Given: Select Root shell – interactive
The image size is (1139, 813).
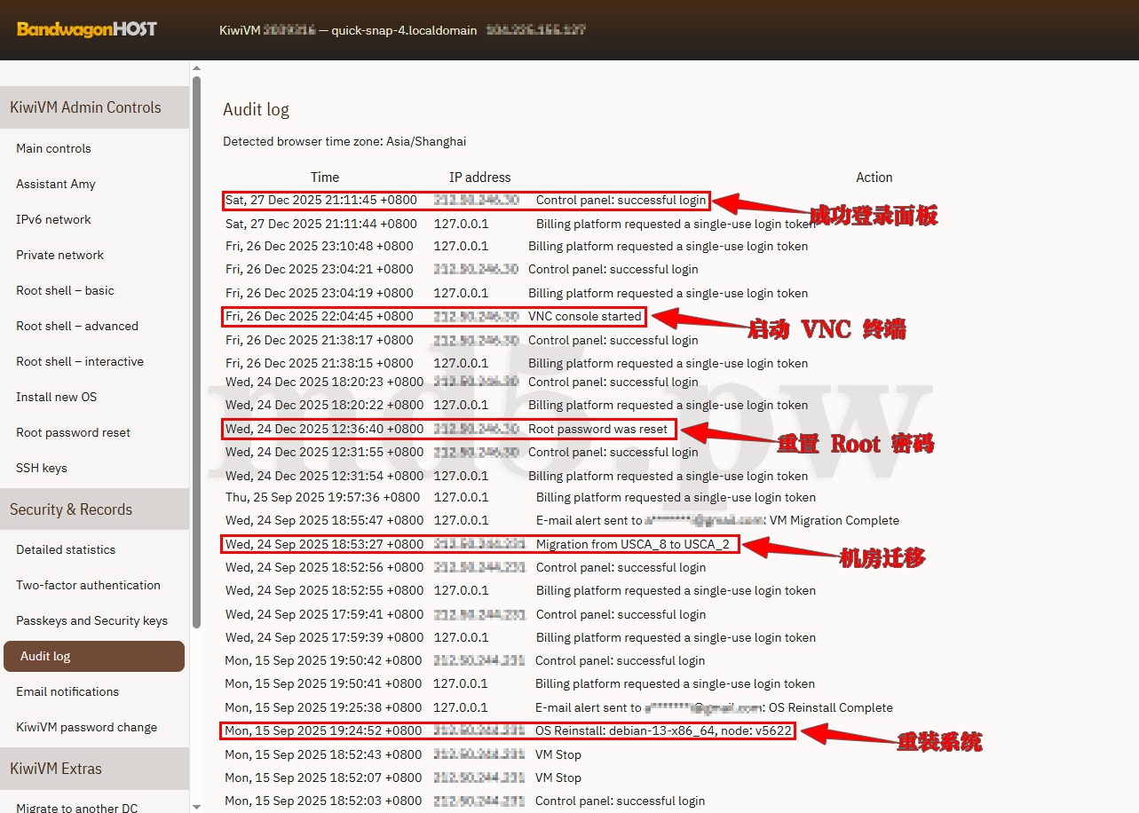Looking at the screenshot, I should [80, 361].
